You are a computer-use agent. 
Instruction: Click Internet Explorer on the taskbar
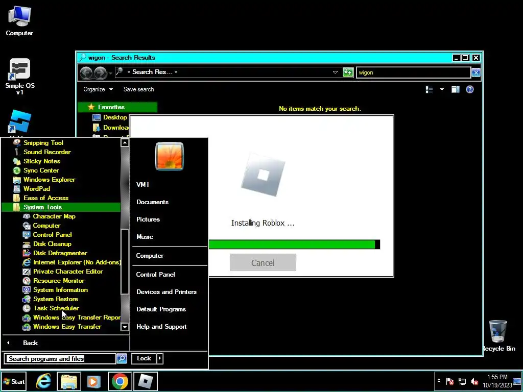[x=43, y=381]
